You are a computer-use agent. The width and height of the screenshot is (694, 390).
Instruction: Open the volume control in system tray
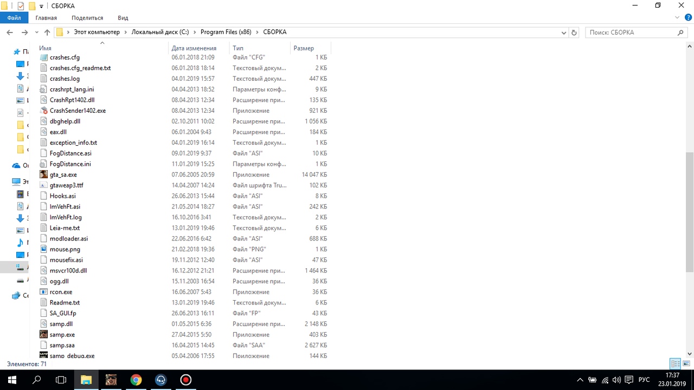[616, 380]
